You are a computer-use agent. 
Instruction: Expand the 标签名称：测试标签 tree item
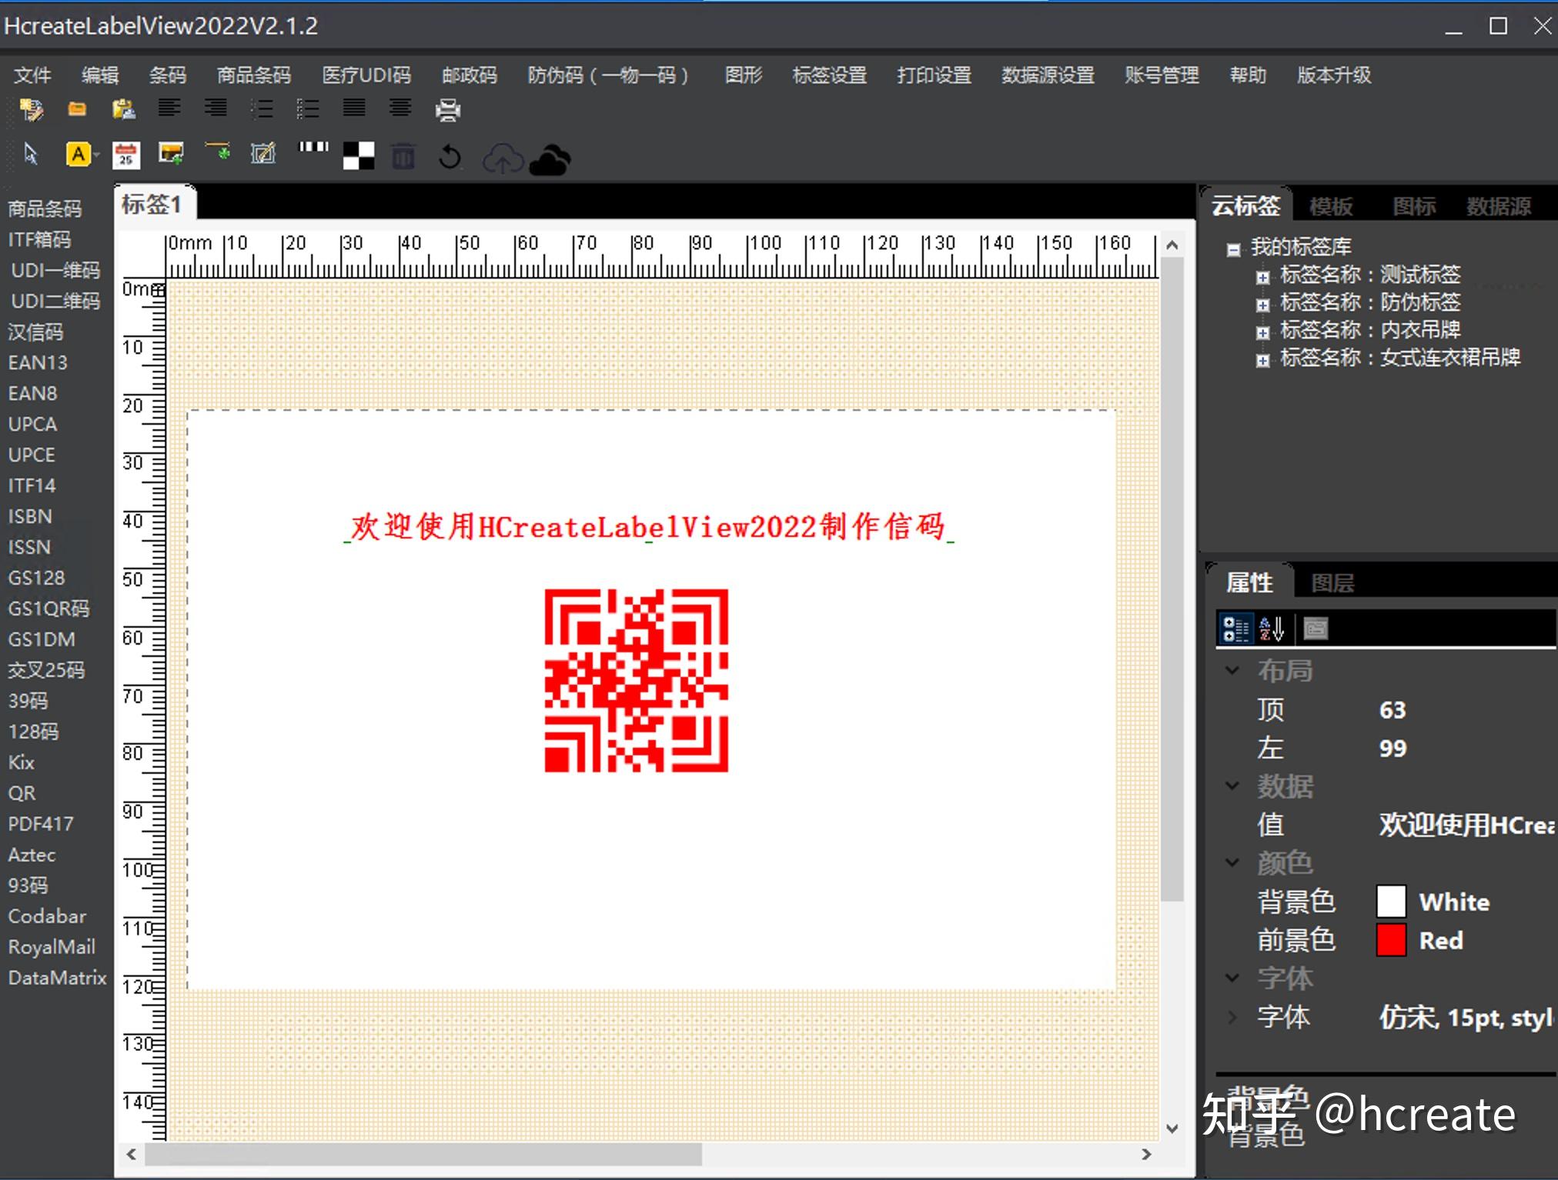point(1262,275)
